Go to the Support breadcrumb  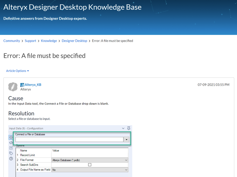[30, 41]
